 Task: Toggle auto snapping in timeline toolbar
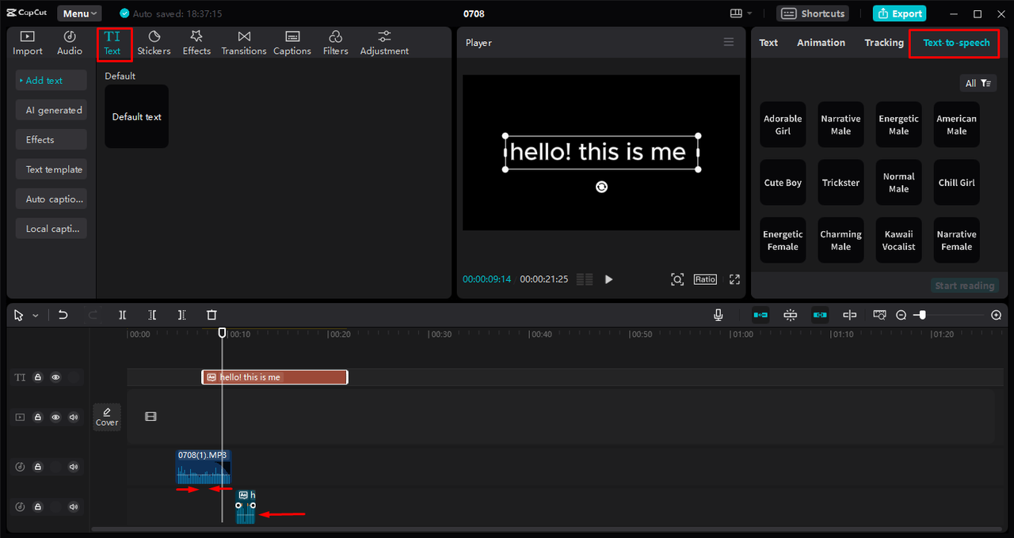[x=791, y=315]
